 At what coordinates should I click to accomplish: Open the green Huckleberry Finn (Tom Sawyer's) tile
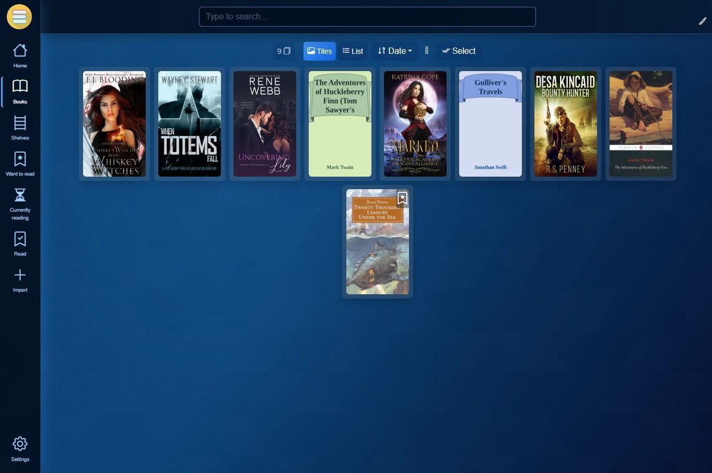point(340,124)
